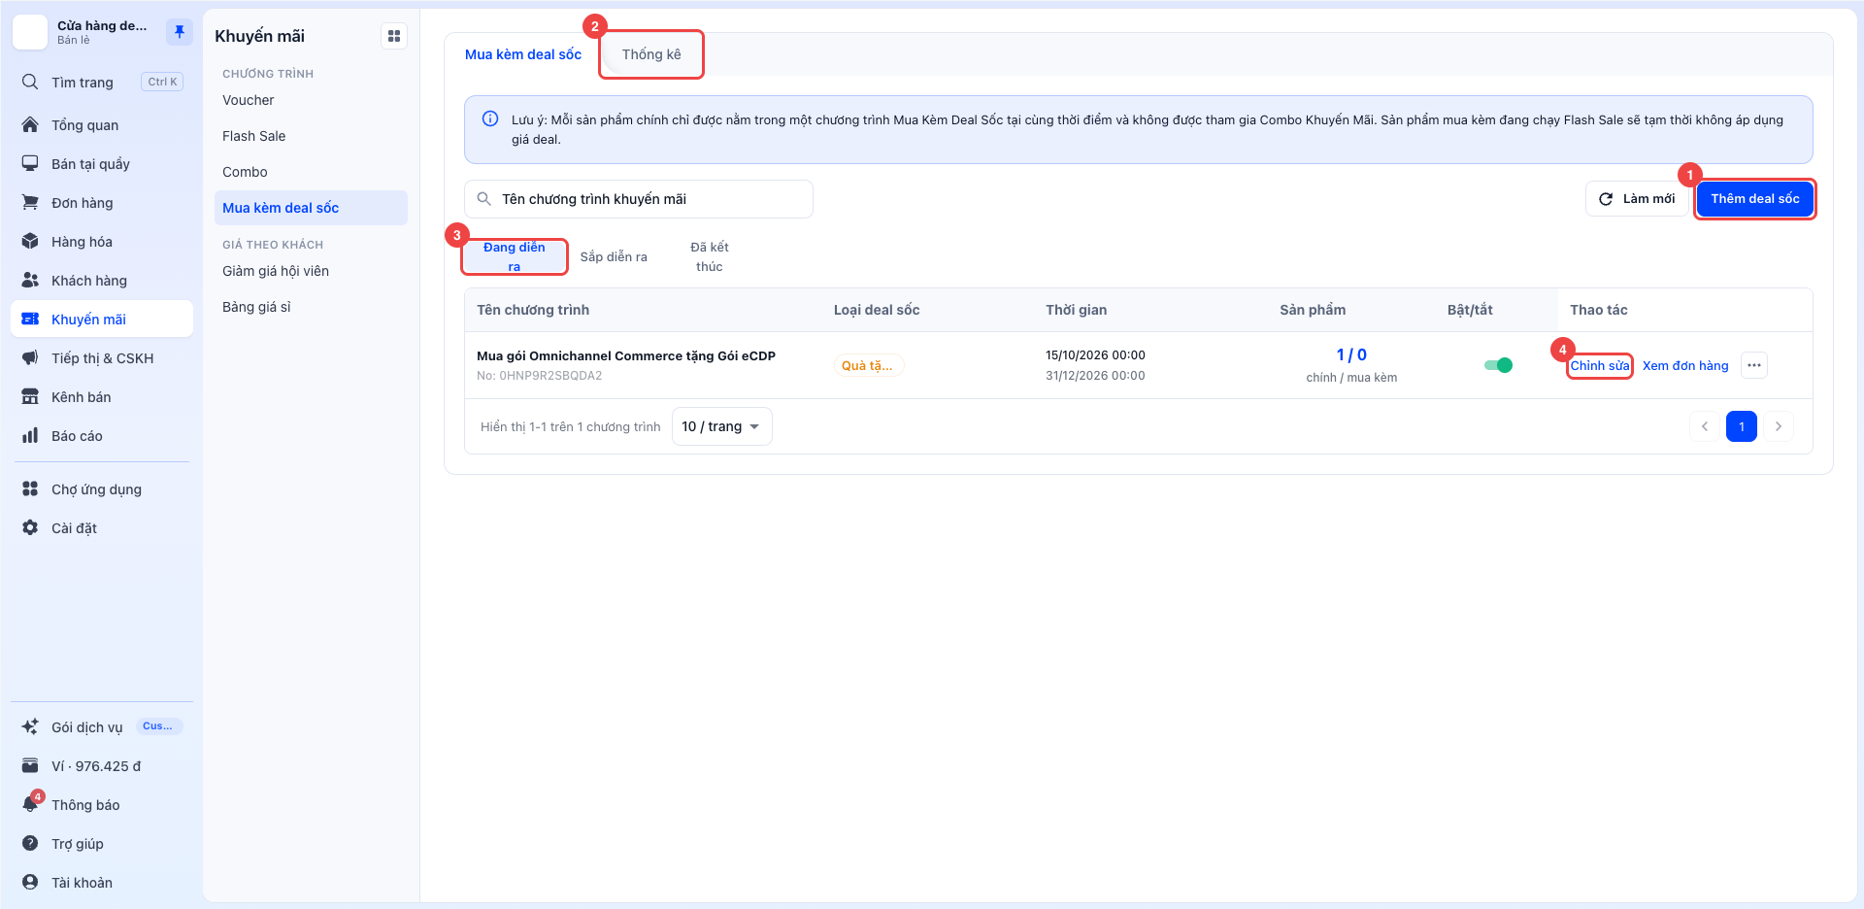
Task: Open Hàng hóa box icon
Action: pyautogui.click(x=30, y=241)
